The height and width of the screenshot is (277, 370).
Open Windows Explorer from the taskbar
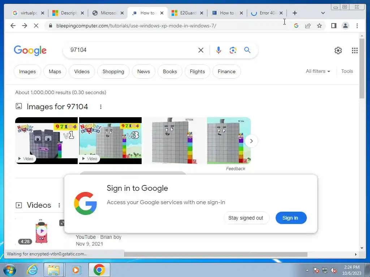click(x=53, y=270)
